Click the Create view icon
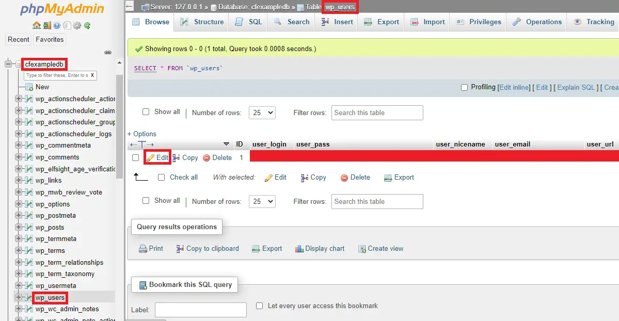Viewport: 619px width, 321px height. [x=362, y=249]
